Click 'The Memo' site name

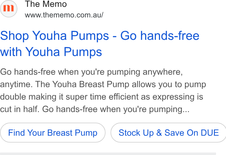46,4
